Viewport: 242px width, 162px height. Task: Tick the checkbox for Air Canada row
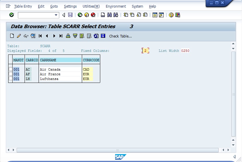pyautogui.click(x=11, y=69)
